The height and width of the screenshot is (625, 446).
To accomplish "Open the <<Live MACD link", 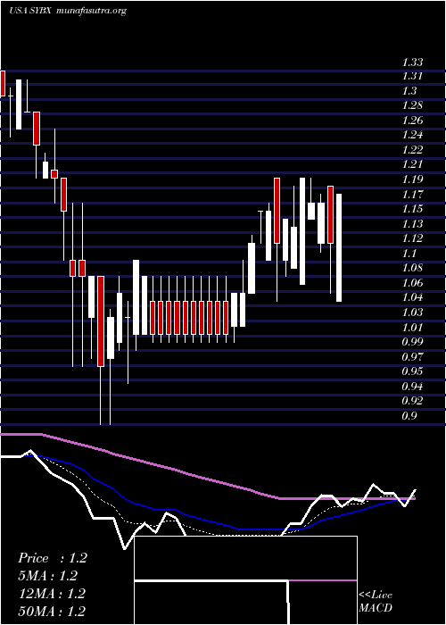I will [376, 601].
